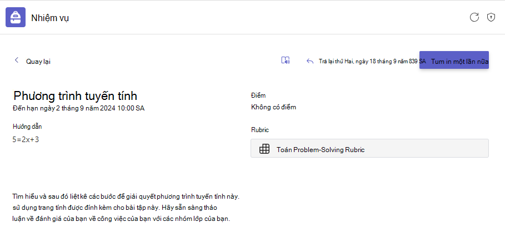The width and height of the screenshot is (505, 237).
Task: Click the Hướng dẫn label
Action: tap(27, 127)
